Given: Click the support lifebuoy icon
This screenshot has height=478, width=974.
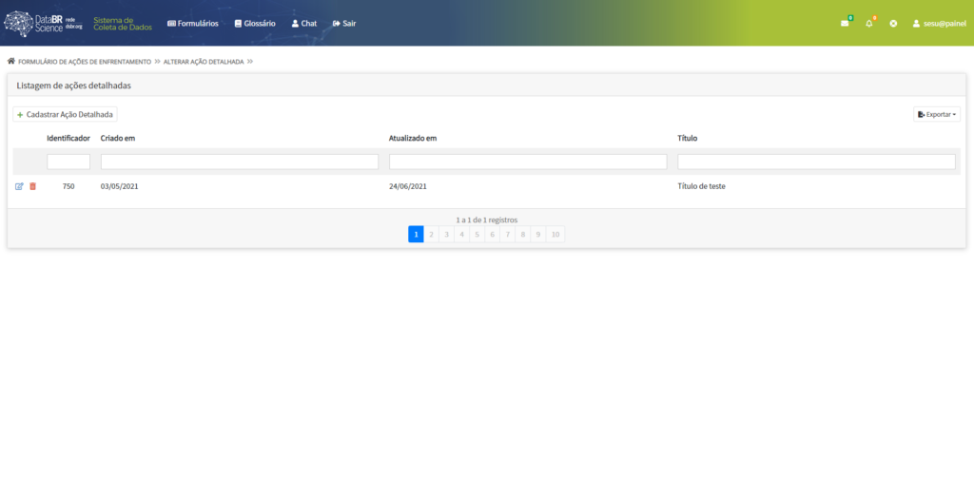Looking at the screenshot, I should [893, 23].
